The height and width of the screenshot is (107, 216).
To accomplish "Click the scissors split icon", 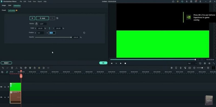I will [16, 68].
